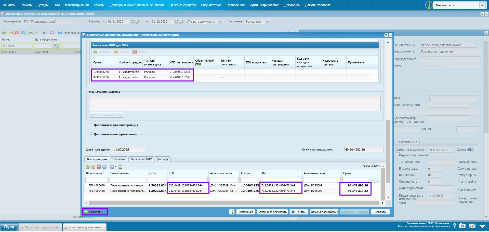
Task: Click first taskbar item Платежные документы ис...
Action: 40,227
